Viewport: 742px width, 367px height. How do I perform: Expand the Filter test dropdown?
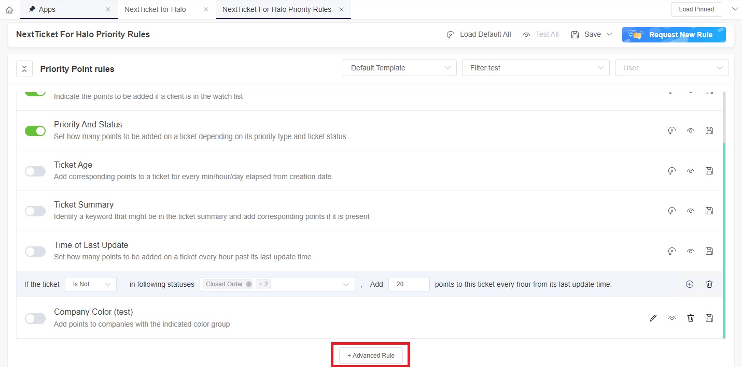coord(536,68)
